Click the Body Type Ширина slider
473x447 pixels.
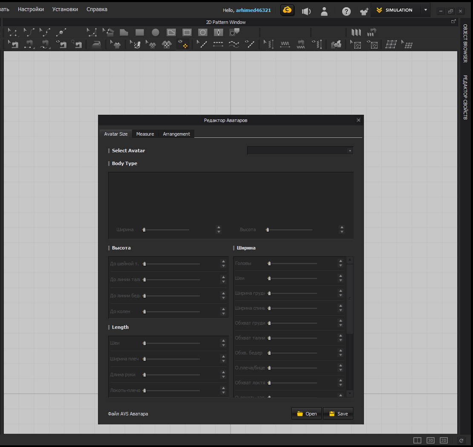pyautogui.click(x=166, y=230)
